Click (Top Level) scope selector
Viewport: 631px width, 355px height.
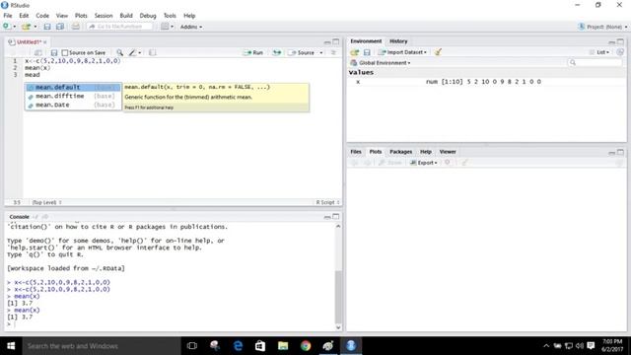pyautogui.click(x=46, y=202)
